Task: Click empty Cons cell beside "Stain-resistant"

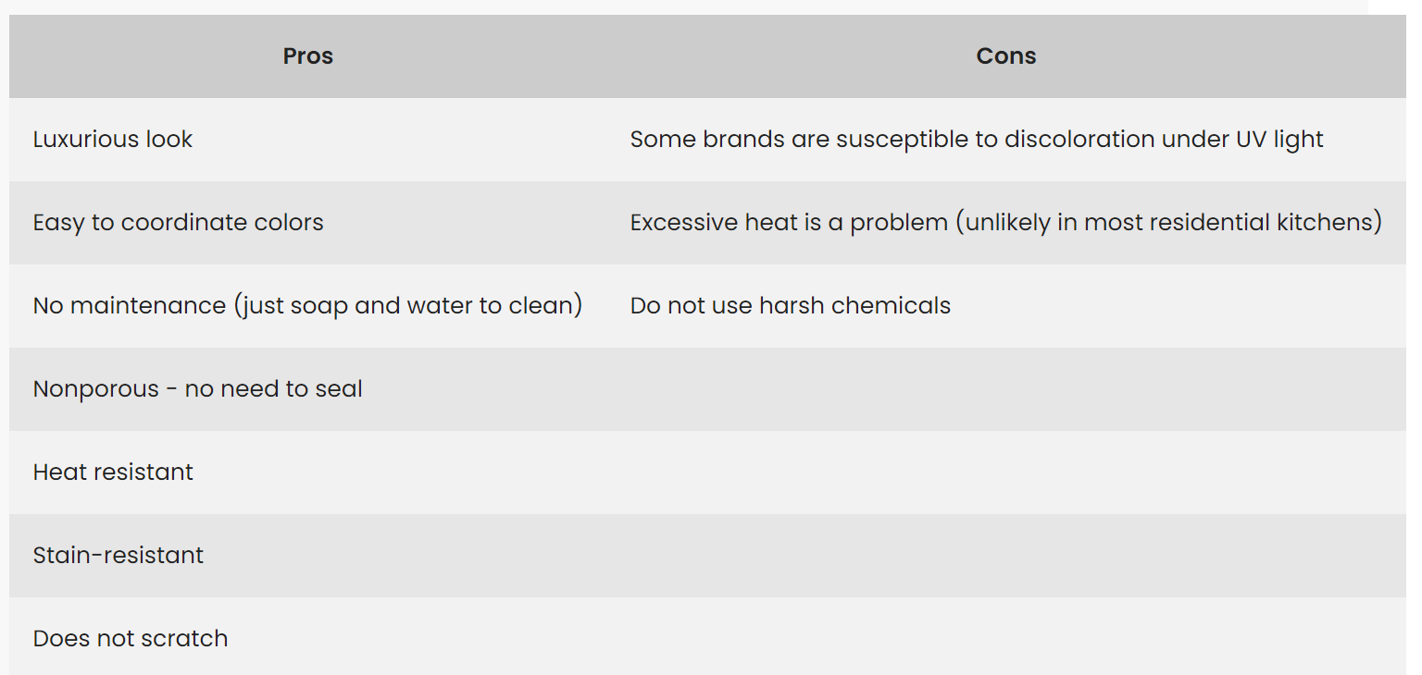Action: (x=1005, y=556)
